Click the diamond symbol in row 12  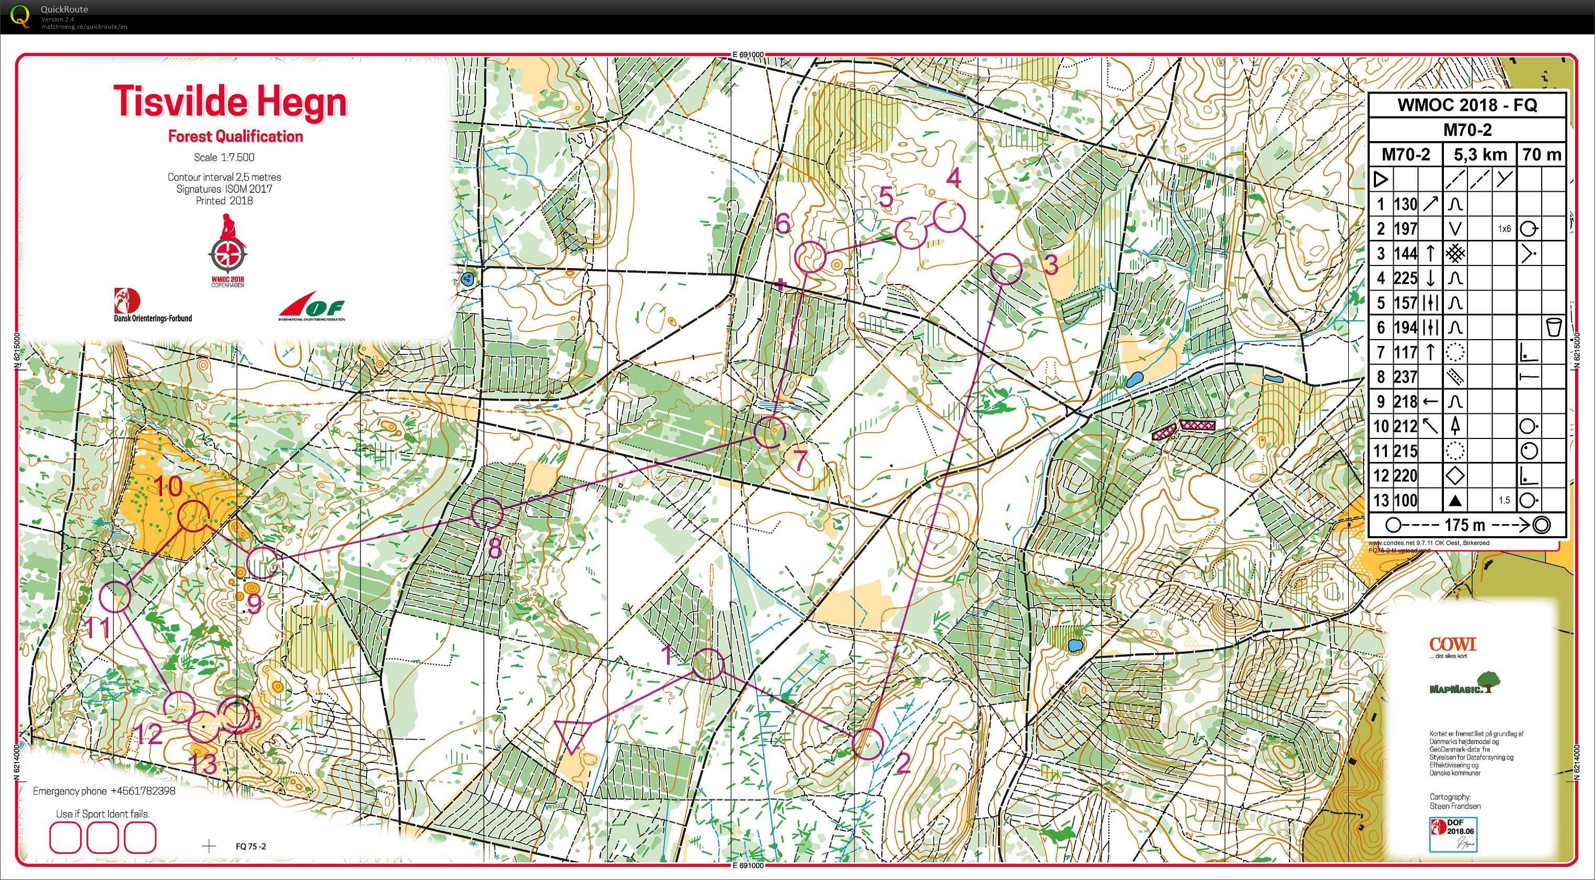1455,476
